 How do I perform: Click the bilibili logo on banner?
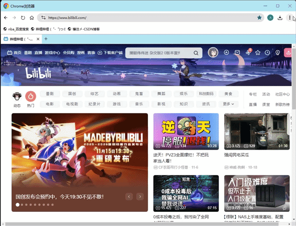coord(38,73)
